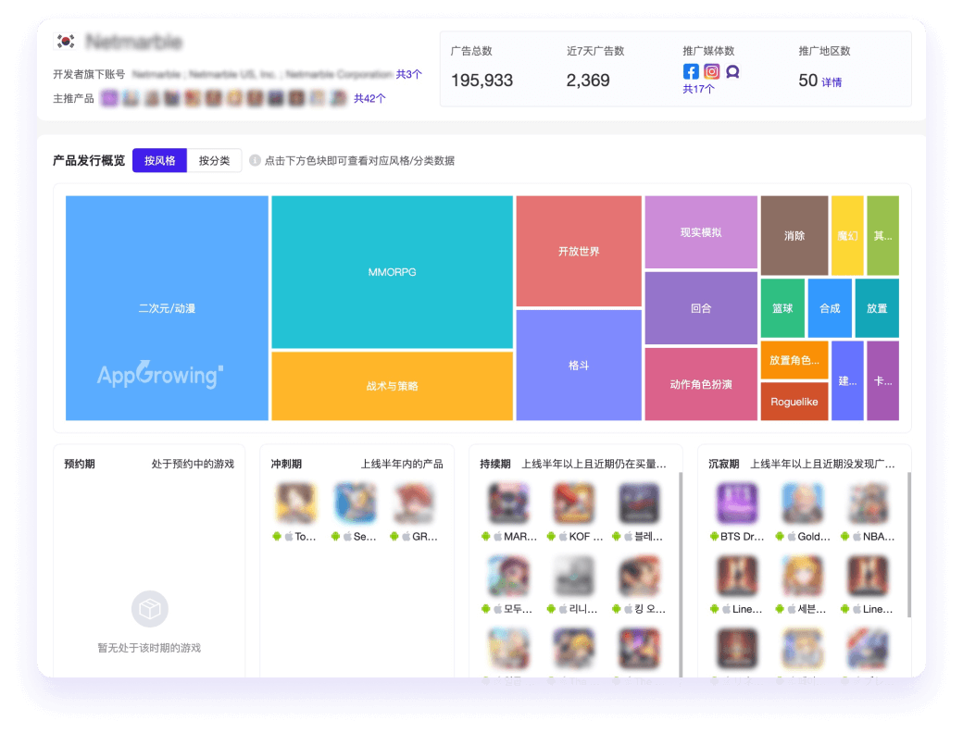
Task: Switch to 按风格 view
Action: [159, 160]
